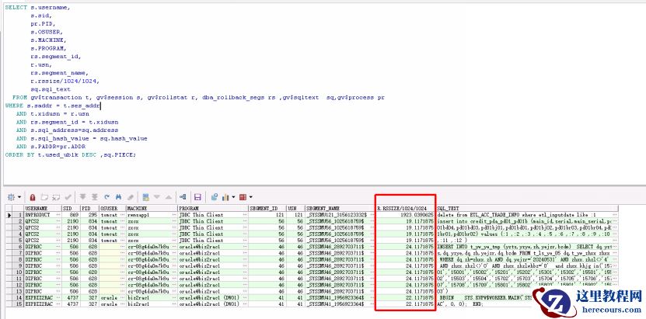Viewport: 646px width, 319px height.
Task: Click the PID column header
Action: [x=90, y=209]
